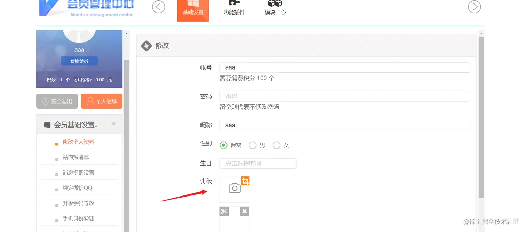Select the 男 gender radio button
This screenshot has height=232, width=526.
coord(253,145)
